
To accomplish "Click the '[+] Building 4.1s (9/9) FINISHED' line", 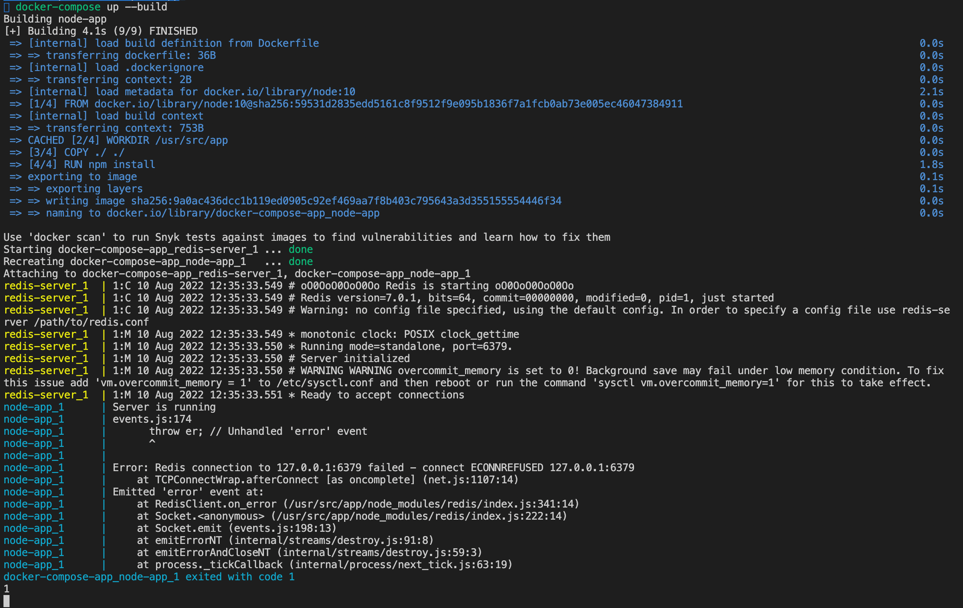I will point(101,31).
